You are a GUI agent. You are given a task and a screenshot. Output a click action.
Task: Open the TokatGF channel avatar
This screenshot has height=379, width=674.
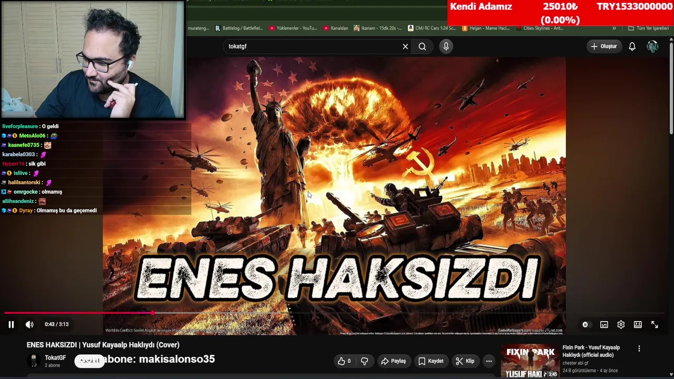[34, 361]
